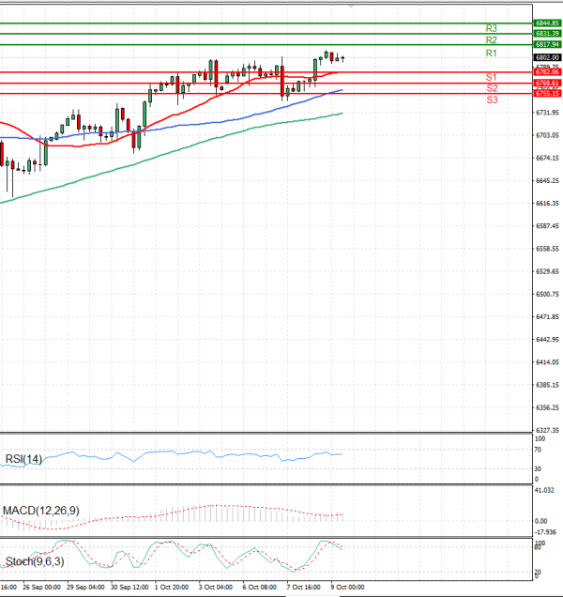
Task: Click the RSI(14) indicator label
Action: [23, 459]
